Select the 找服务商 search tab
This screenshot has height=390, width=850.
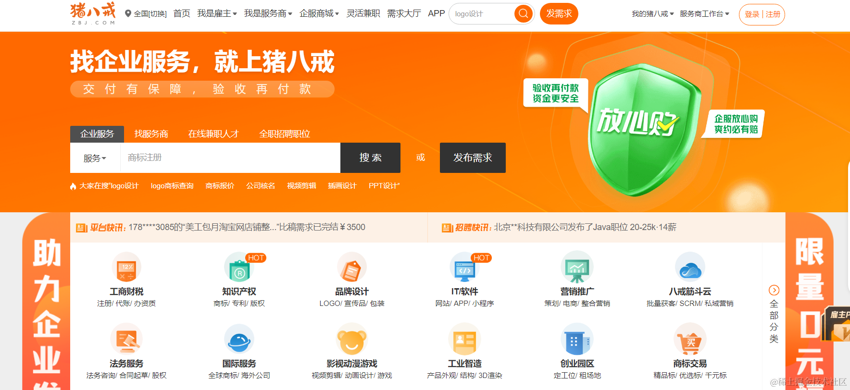click(151, 134)
